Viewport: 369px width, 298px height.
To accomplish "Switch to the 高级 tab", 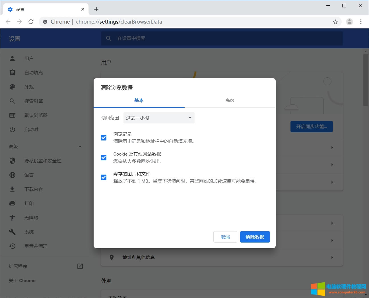I will [230, 100].
